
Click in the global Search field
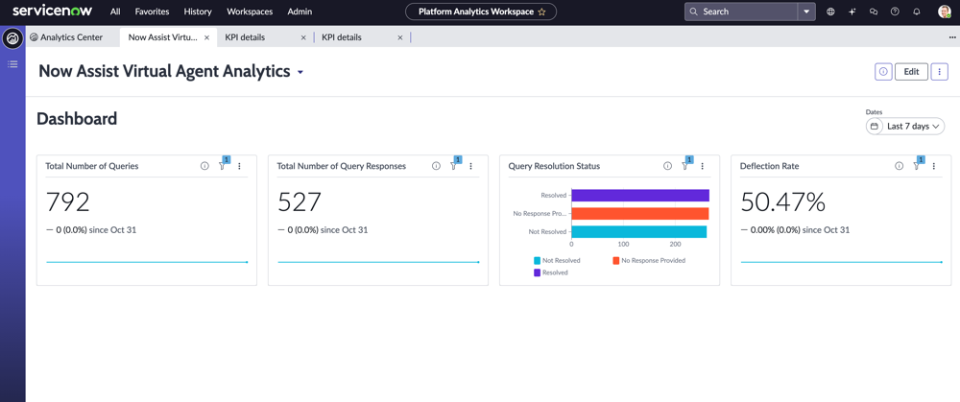(x=741, y=12)
